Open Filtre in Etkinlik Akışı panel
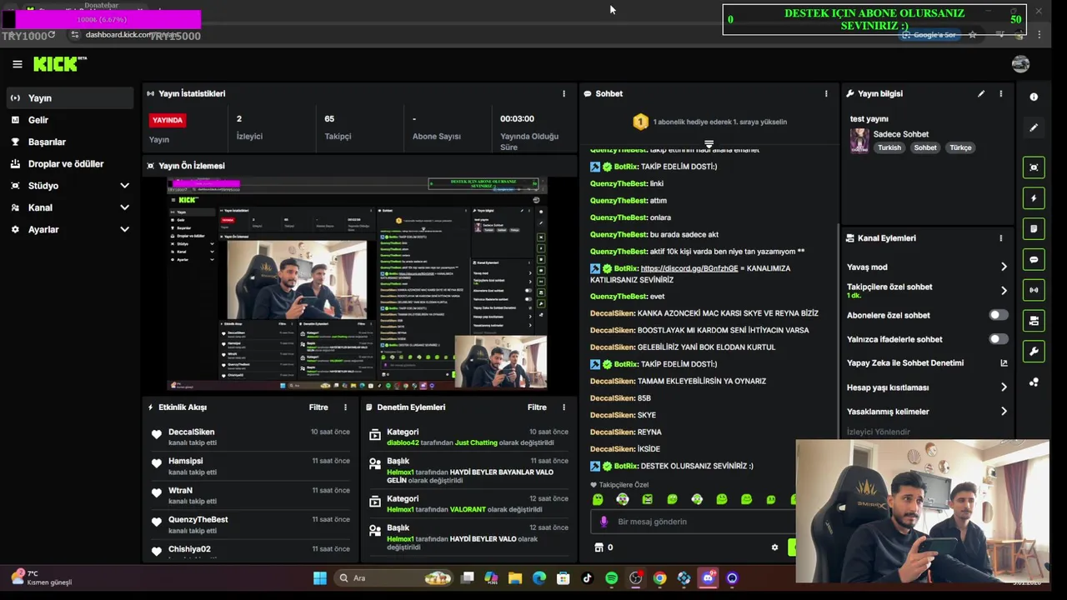Image resolution: width=1067 pixels, height=600 pixels. (x=318, y=407)
